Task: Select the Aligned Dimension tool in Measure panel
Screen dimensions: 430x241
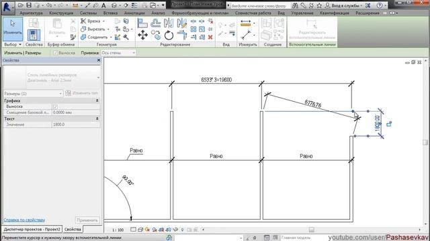Action: [246, 23]
